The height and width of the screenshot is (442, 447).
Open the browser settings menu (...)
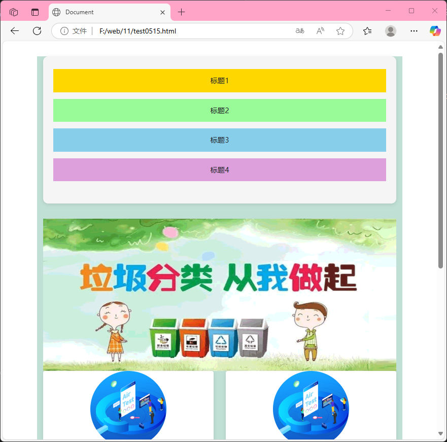pyautogui.click(x=414, y=31)
